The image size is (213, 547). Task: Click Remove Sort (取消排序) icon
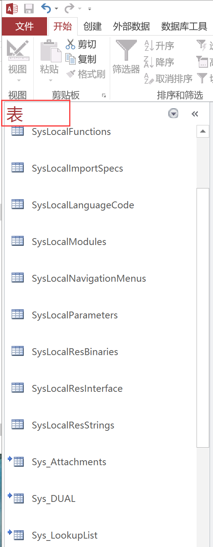(x=148, y=78)
